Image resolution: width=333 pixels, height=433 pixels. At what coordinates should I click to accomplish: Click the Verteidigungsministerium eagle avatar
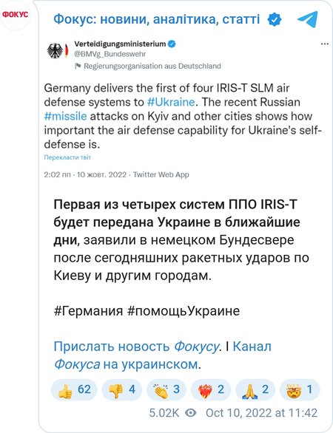coord(57,50)
